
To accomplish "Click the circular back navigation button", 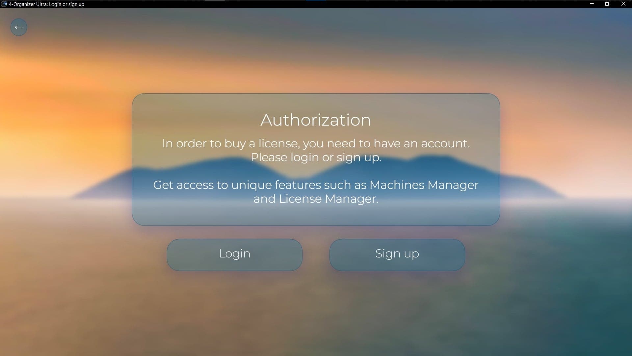I will 18,26.
